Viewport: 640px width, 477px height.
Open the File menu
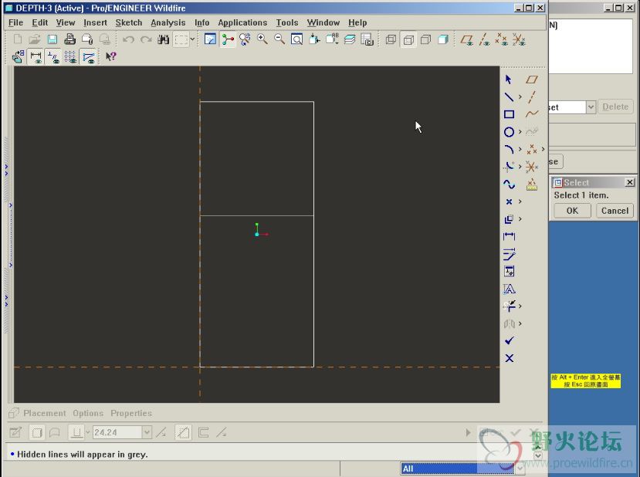(15, 23)
